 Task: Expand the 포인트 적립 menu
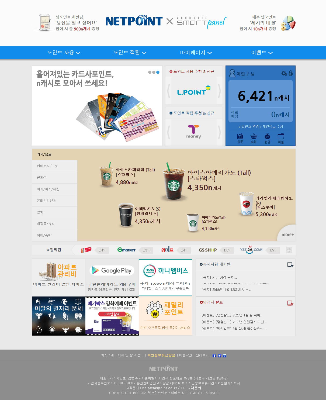(130, 53)
